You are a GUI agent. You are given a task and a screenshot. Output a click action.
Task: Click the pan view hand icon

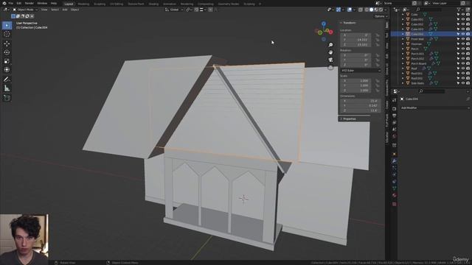tap(330, 52)
